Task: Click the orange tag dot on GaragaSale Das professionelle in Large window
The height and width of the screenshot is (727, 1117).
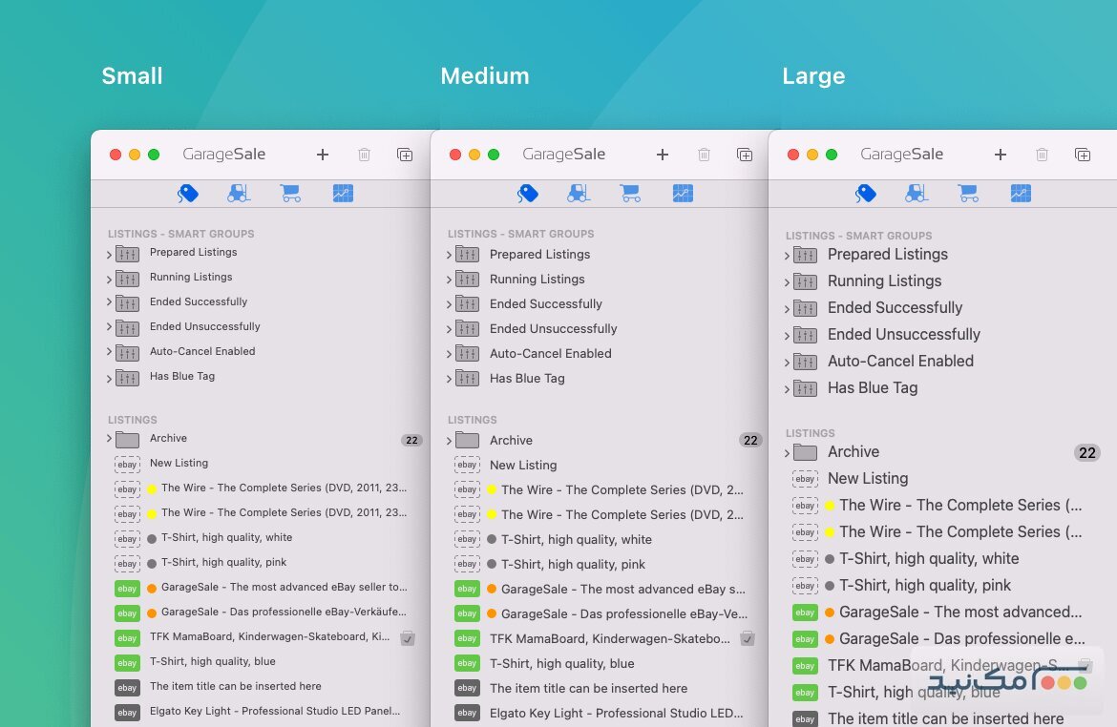Action: click(x=830, y=639)
